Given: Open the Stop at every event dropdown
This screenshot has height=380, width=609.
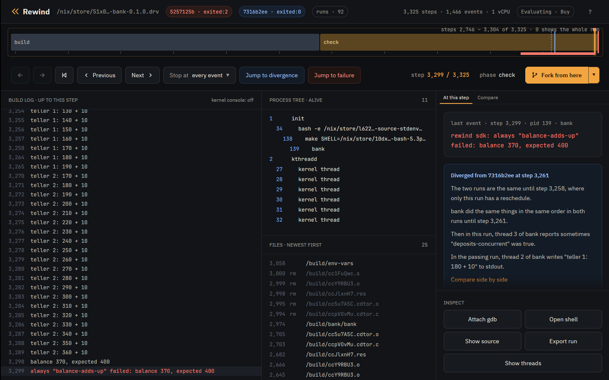Looking at the screenshot, I should (200, 75).
